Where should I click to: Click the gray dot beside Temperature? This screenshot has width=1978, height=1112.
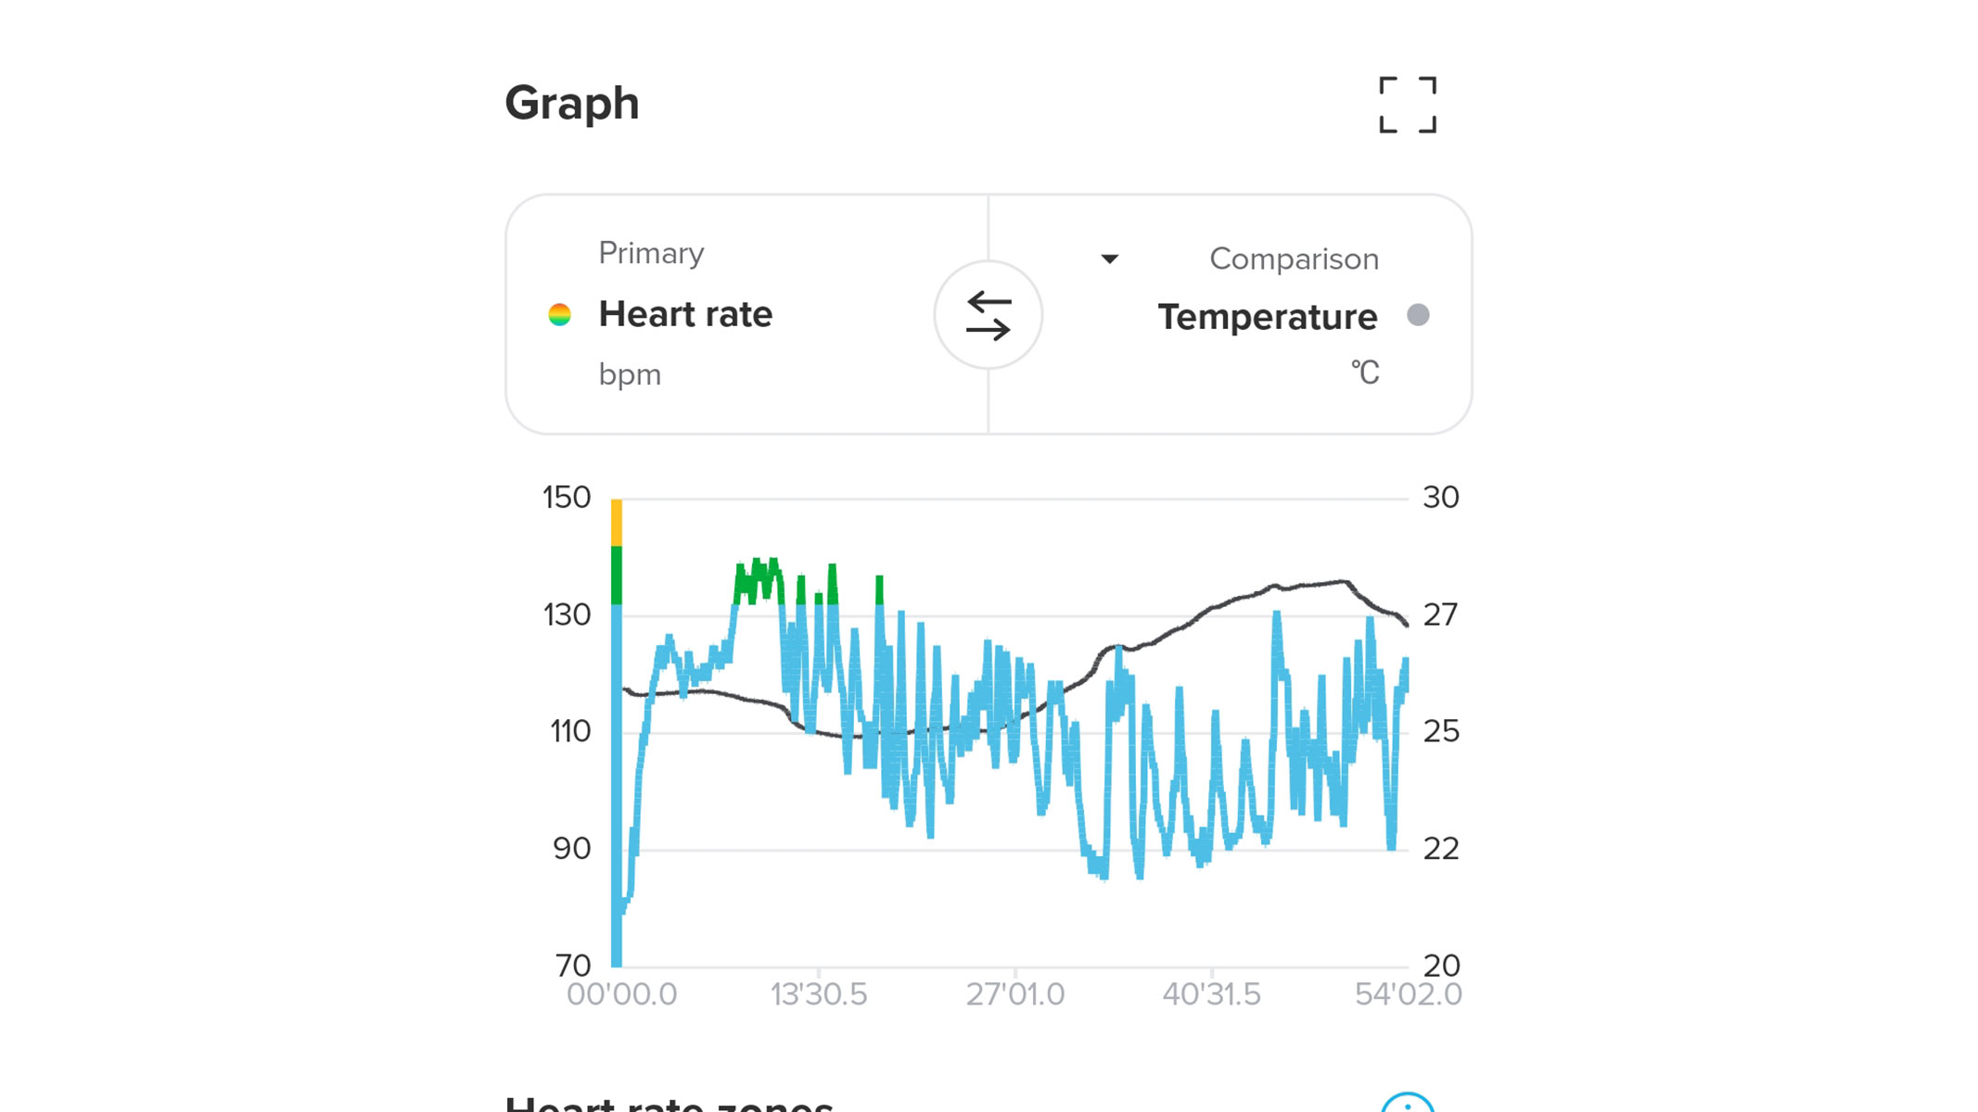[x=1419, y=316]
